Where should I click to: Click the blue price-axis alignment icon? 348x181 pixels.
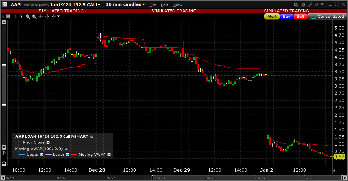[x=4, y=153]
